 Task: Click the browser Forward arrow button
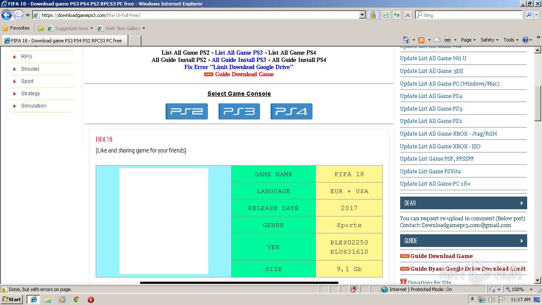pyautogui.click(x=18, y=15)
